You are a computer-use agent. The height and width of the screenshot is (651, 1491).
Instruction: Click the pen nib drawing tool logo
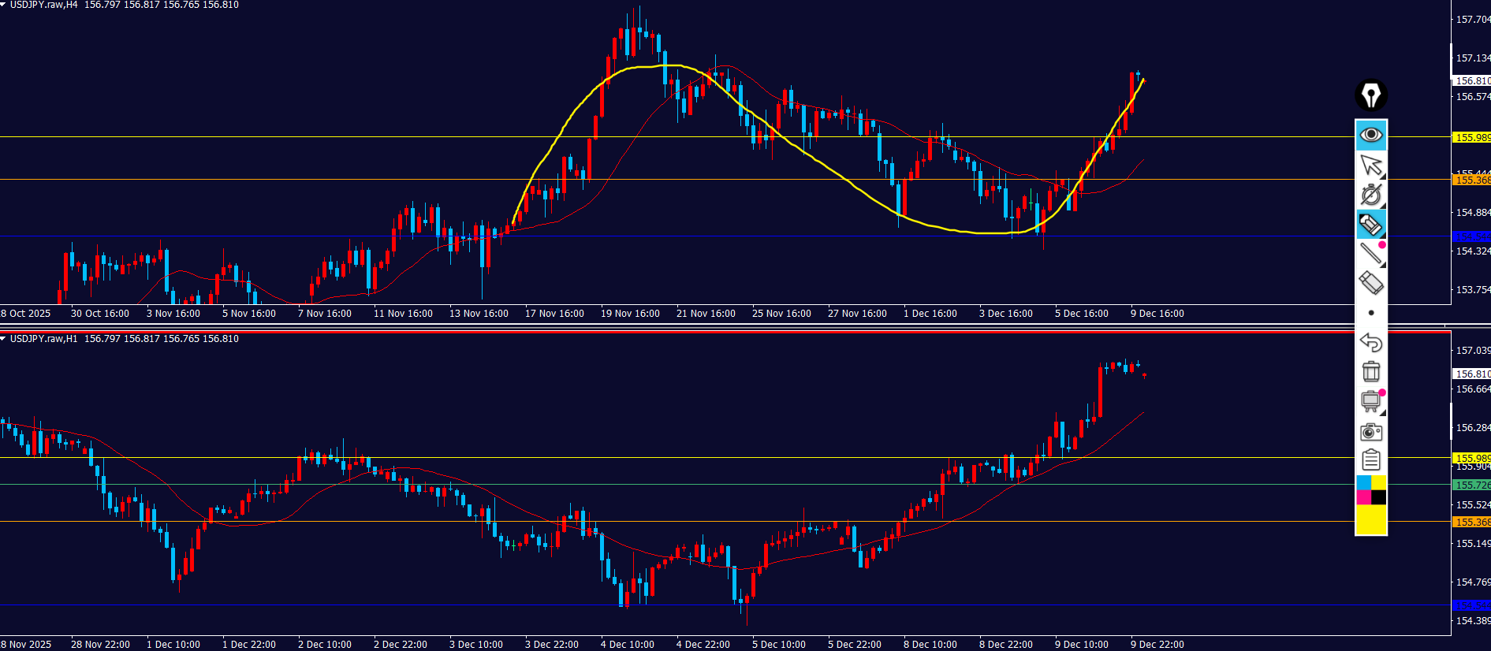pyautogui.click(x=1371, y=95)
